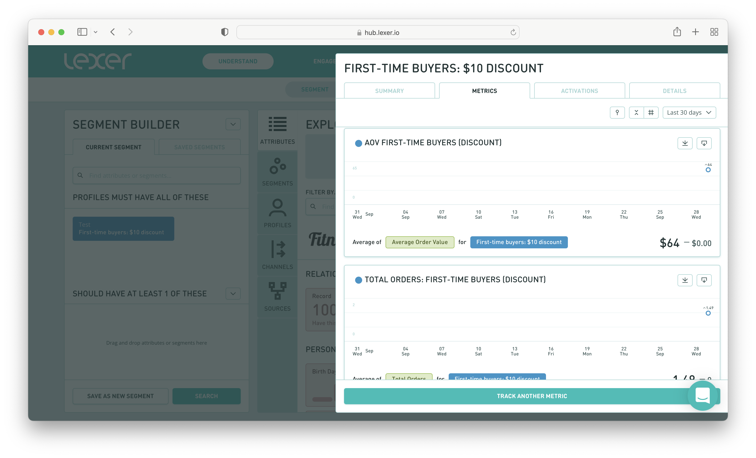Go forward in Safari
The width and height of the screenshot is (756, 458).
[x=130, y=32]
